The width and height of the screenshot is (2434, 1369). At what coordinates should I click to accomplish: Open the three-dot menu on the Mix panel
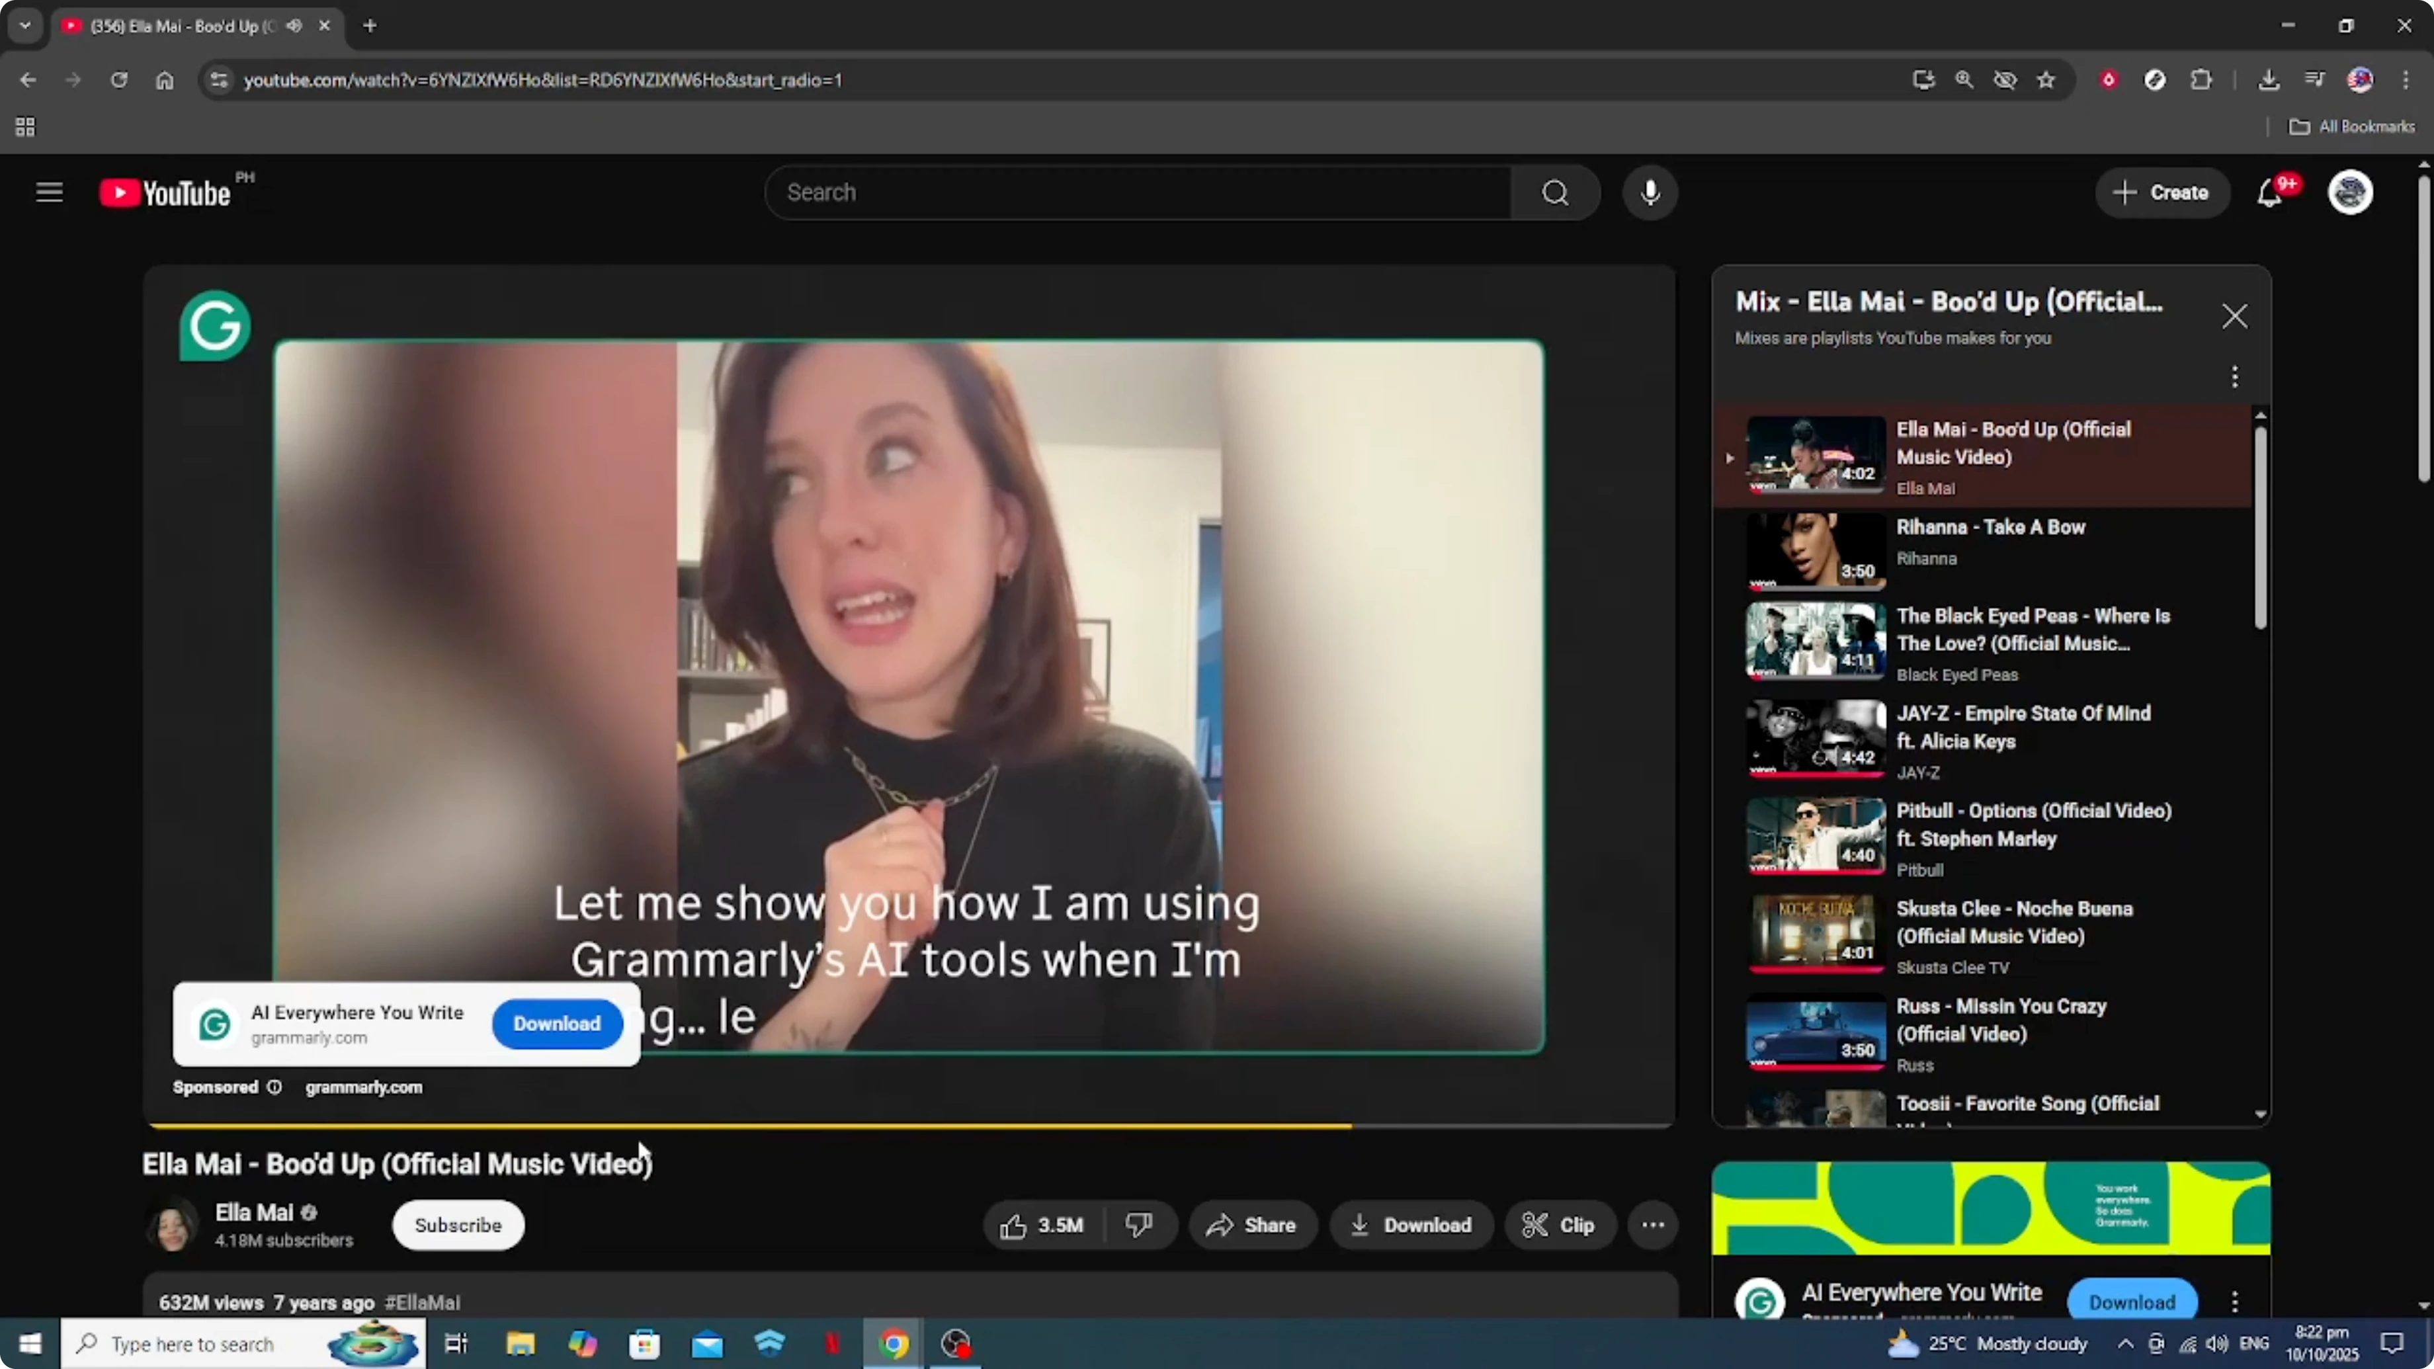tap(2235, 377)
